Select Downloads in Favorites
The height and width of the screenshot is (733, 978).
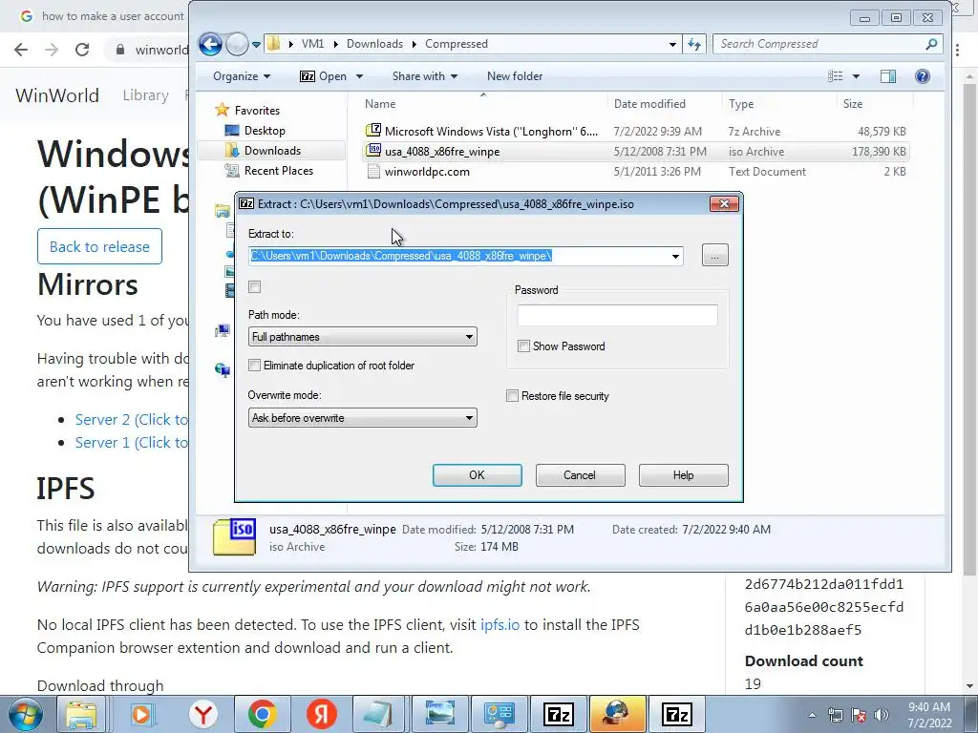tap(272, 150)
